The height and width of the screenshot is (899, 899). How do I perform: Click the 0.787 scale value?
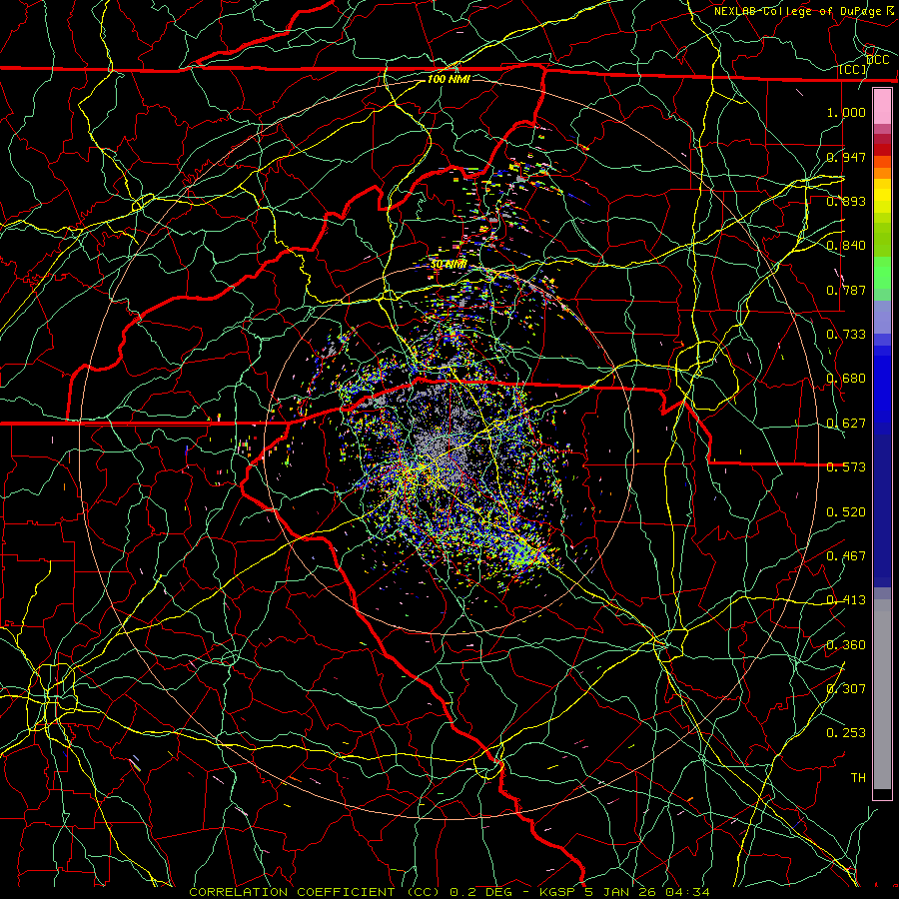tap(846, 290)
